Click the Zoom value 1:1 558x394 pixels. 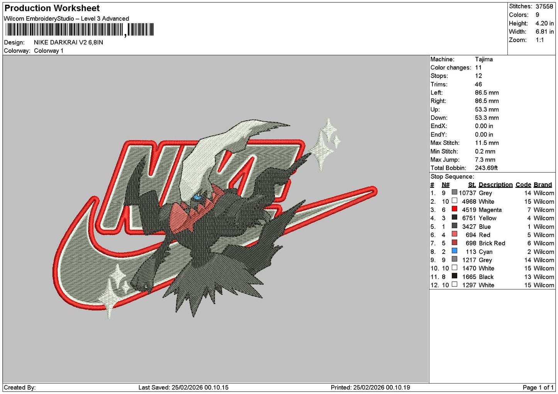pos(540,40)
